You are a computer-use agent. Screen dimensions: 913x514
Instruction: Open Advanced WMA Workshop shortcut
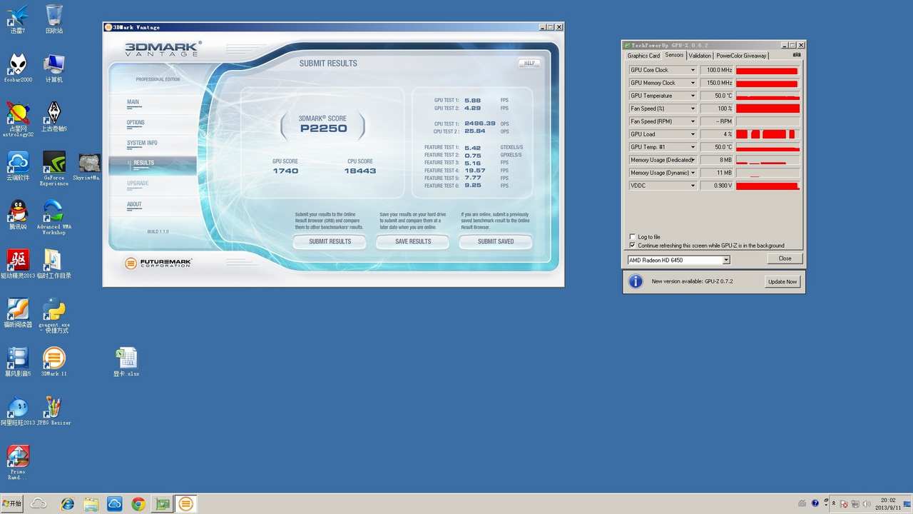[54, 217]
